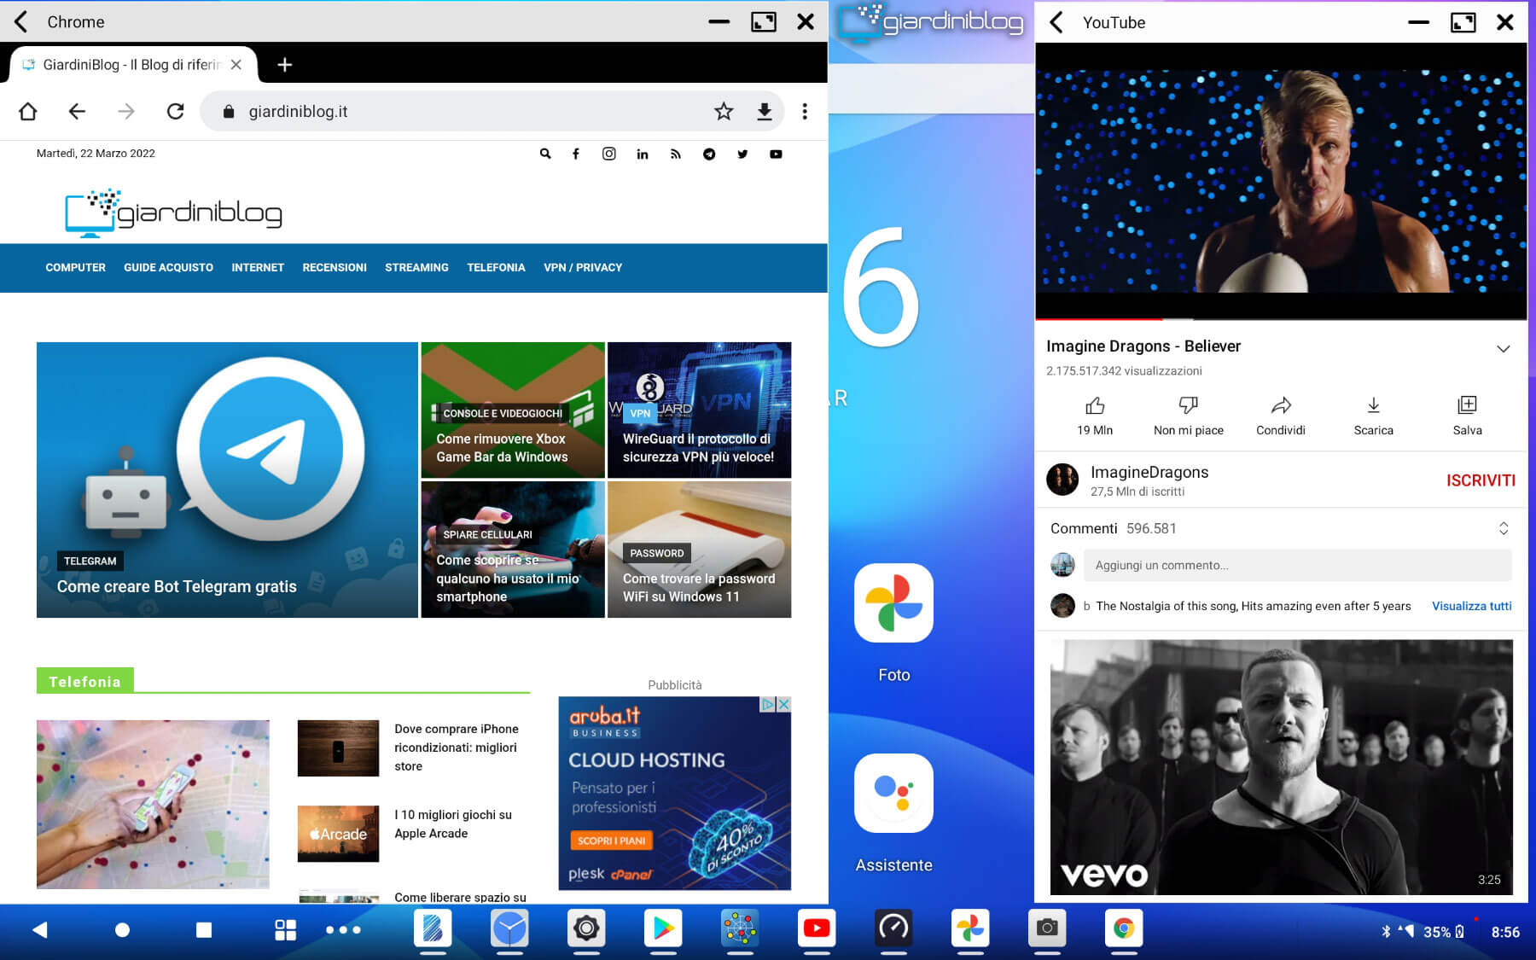Expand video description chevron
1536x960 pixels.
(1504, 348)
